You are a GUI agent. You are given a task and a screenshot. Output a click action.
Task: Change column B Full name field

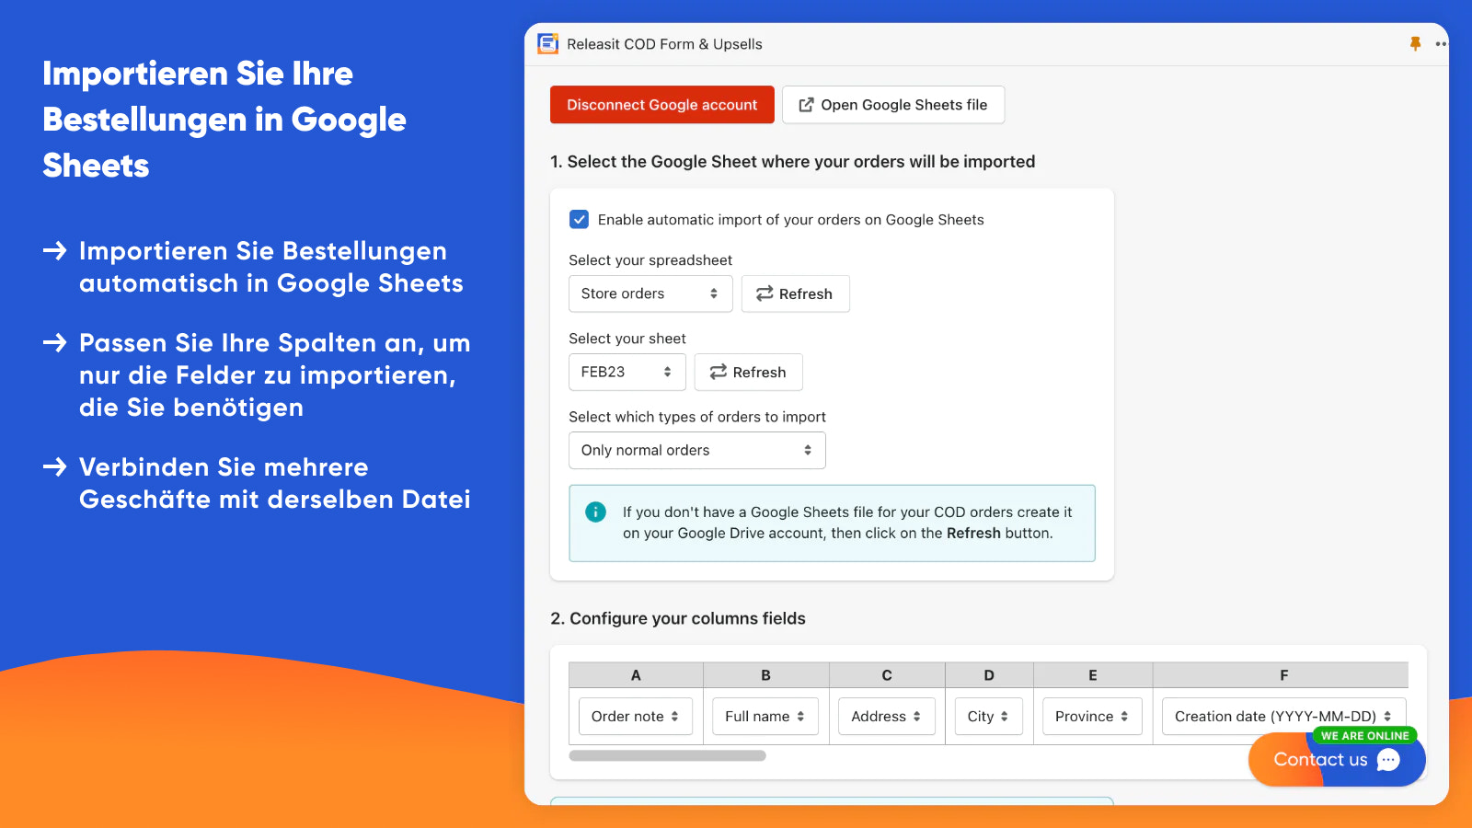click(x=765, y=716)
